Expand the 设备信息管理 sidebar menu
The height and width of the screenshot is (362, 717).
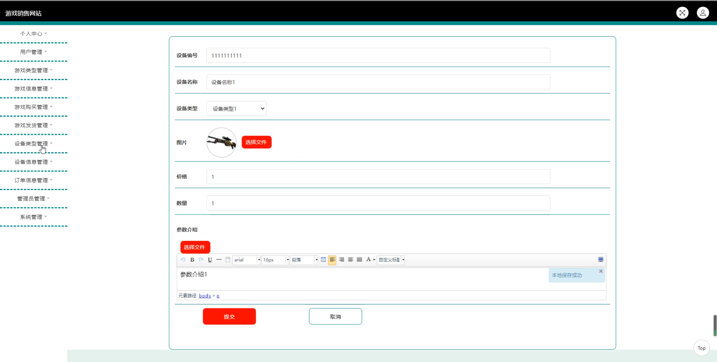pos(34,162)
